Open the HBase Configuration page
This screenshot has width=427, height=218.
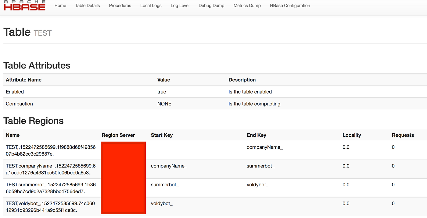[290, 5]
